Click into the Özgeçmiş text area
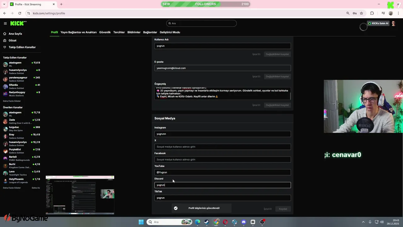The image size is (403, 227). (x=223, y=94)
